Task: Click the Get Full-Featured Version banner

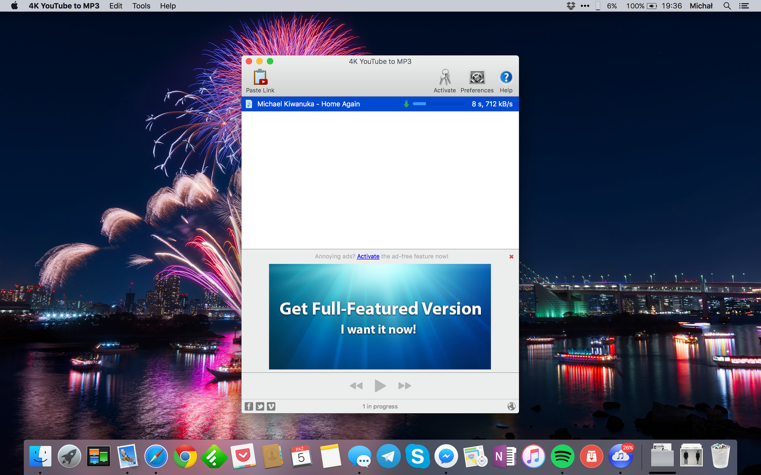Action: (380, 316)
